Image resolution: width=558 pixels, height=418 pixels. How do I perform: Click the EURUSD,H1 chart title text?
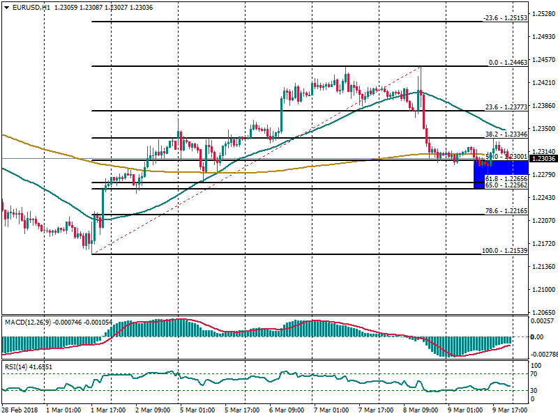pyautogui.click(x=31, y=7)
